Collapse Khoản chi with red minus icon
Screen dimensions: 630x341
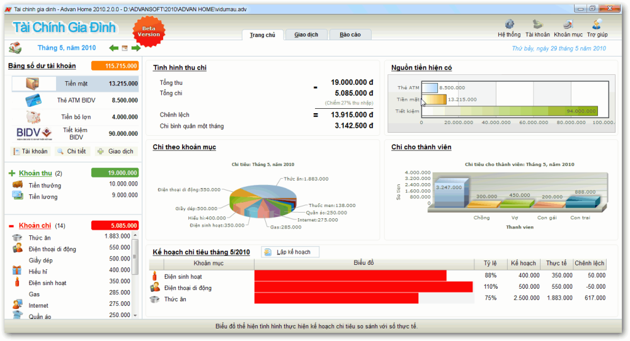tap(11, 226)
